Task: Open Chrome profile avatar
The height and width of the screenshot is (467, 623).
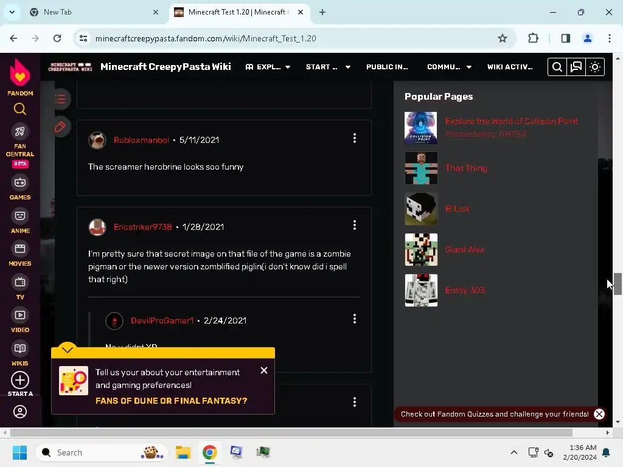Action: (x=587, y=38)
